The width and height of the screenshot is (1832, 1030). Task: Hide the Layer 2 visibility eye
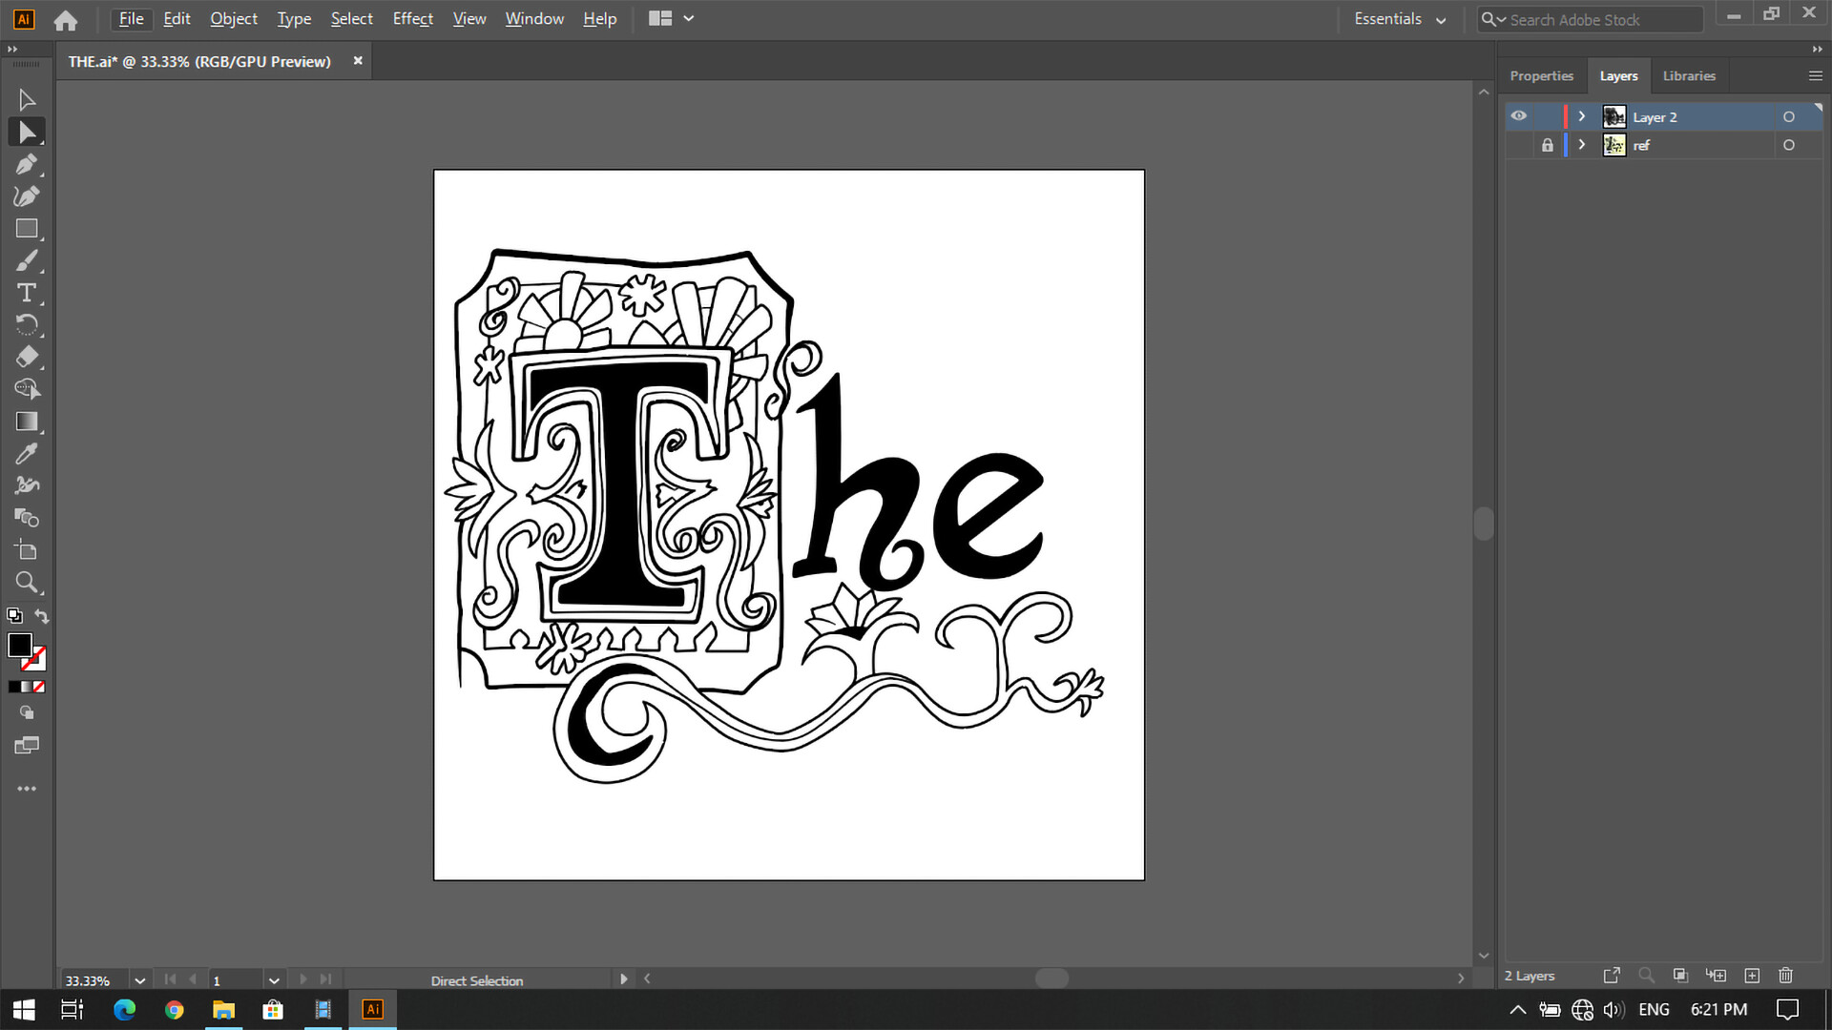(1519, 115)
